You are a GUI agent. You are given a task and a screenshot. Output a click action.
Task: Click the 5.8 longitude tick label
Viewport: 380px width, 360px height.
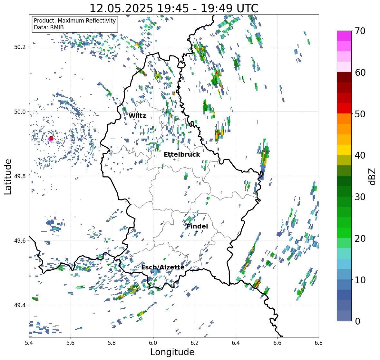click(112, 343)
